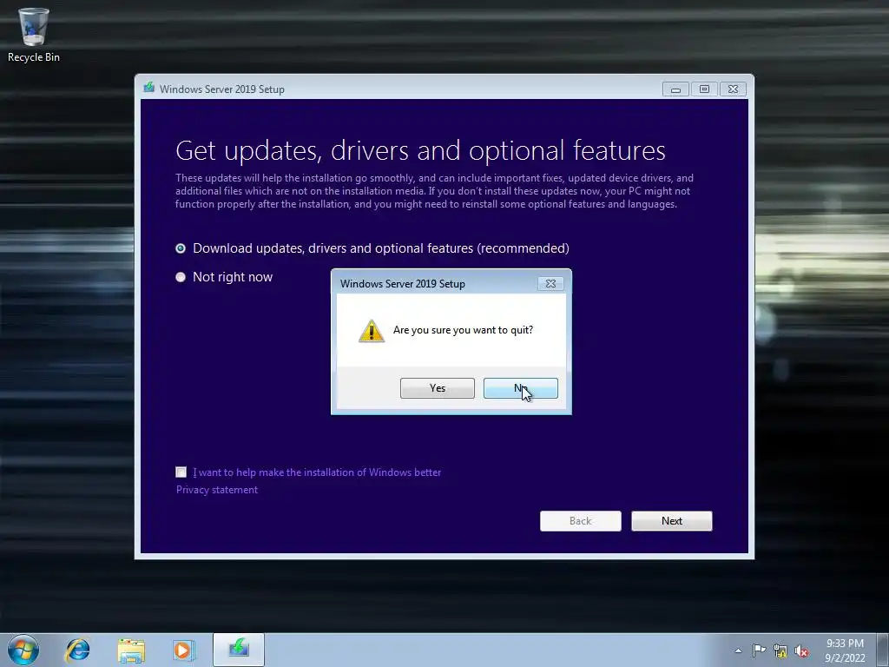This screenshot has height=667, width=889.
Task: Open the Windows Start menu
Action: click(x=23, y=650)
